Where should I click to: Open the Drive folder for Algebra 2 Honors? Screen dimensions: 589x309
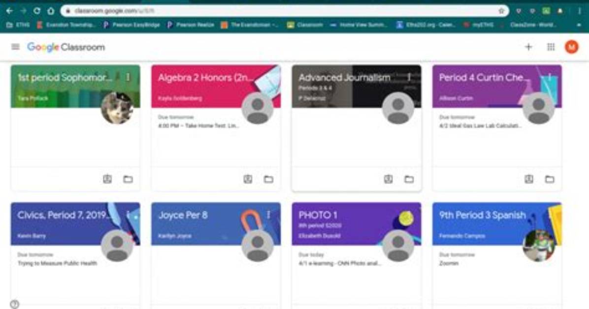click(x=268, y=179)
